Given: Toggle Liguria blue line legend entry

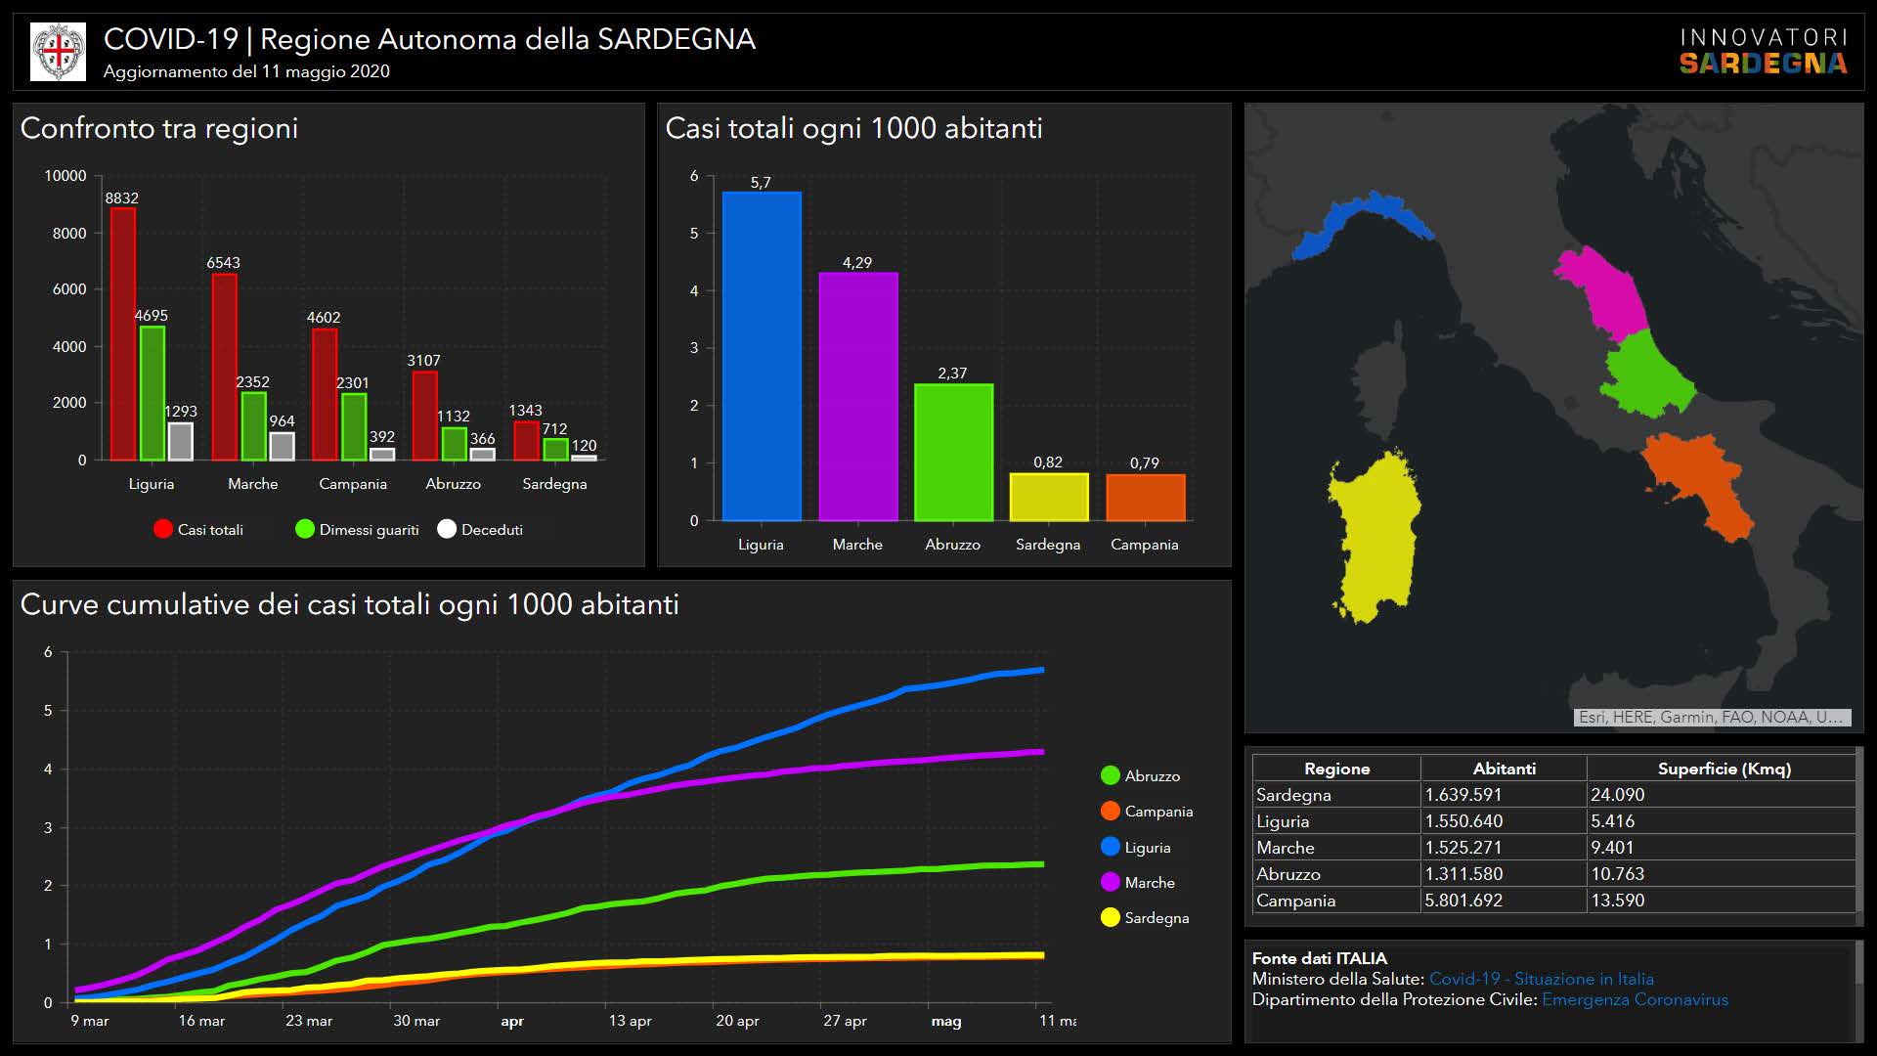Looking at the screenshot, I should (x=1110, y=847).
